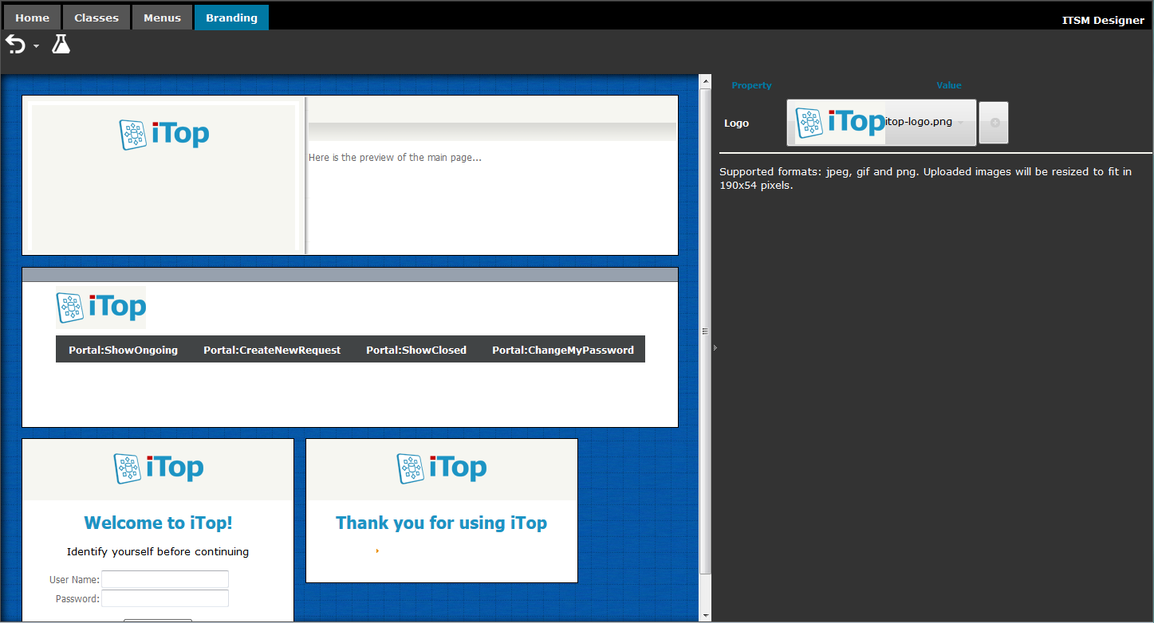
Task: Click the flask test icon
Action: [61, 45]
